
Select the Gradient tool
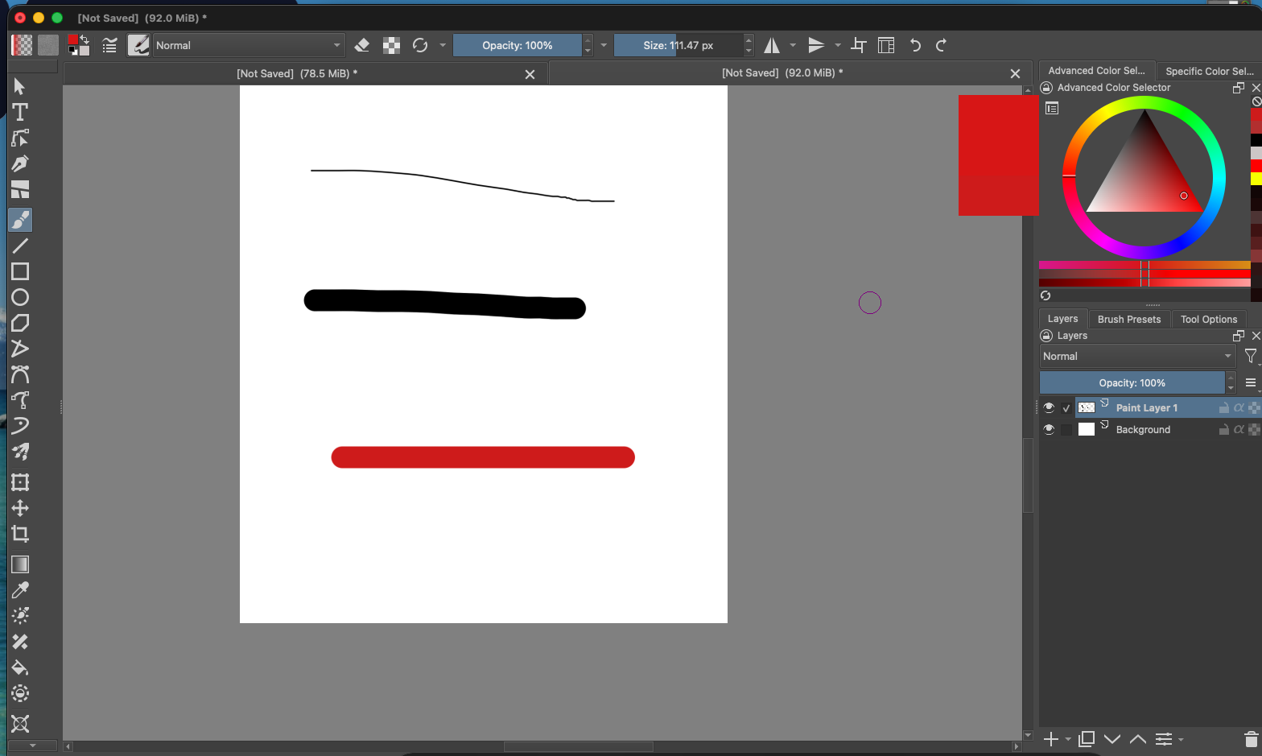click(x=20, y=564)
